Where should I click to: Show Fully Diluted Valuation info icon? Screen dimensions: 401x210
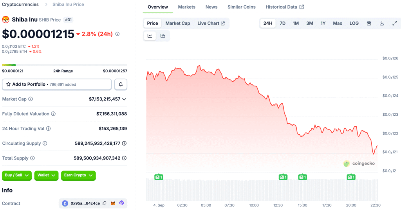coord(53,114)
